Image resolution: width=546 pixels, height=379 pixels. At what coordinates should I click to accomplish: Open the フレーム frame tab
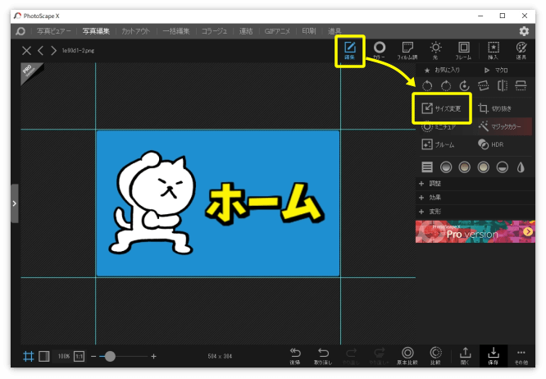point(463,51)
